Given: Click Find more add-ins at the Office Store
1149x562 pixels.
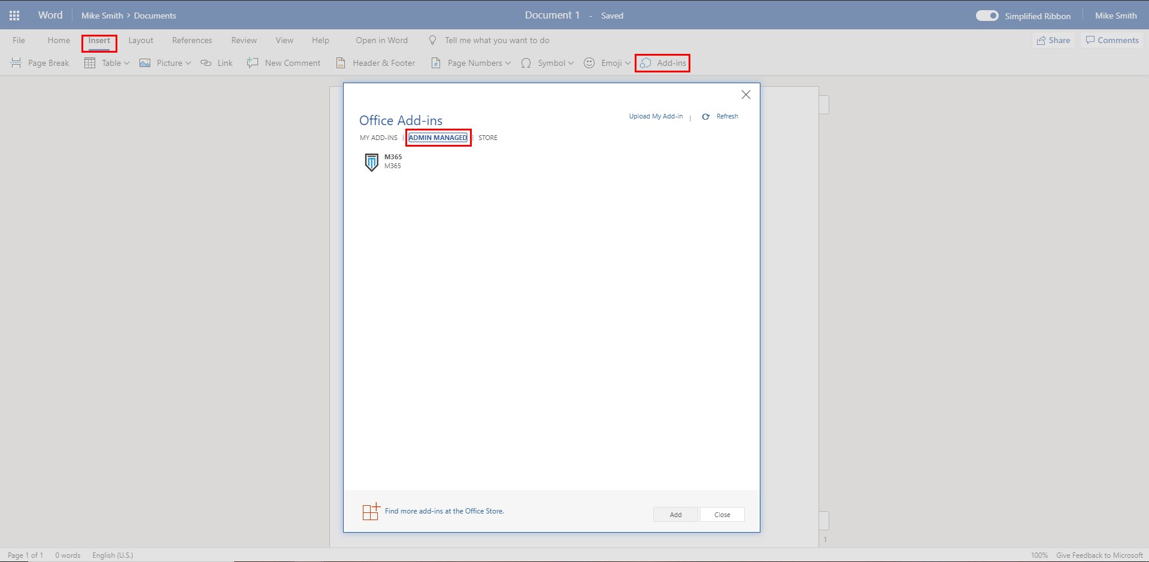Looking at the screenshot, I should [x=444, y=511].
